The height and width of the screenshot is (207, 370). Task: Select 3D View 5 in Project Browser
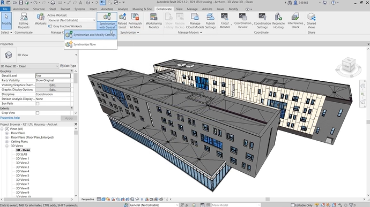tap(23, 175)
